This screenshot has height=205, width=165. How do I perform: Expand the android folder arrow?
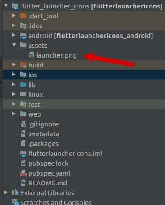[14, 35]
